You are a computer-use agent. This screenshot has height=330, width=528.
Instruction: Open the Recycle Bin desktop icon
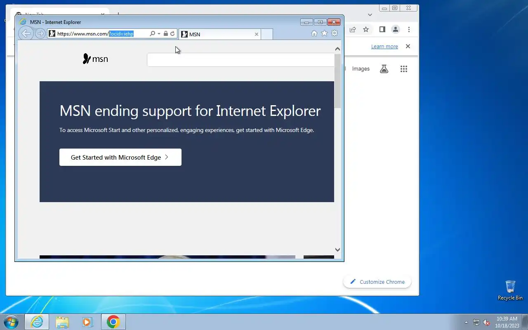[x=510, y=290]
